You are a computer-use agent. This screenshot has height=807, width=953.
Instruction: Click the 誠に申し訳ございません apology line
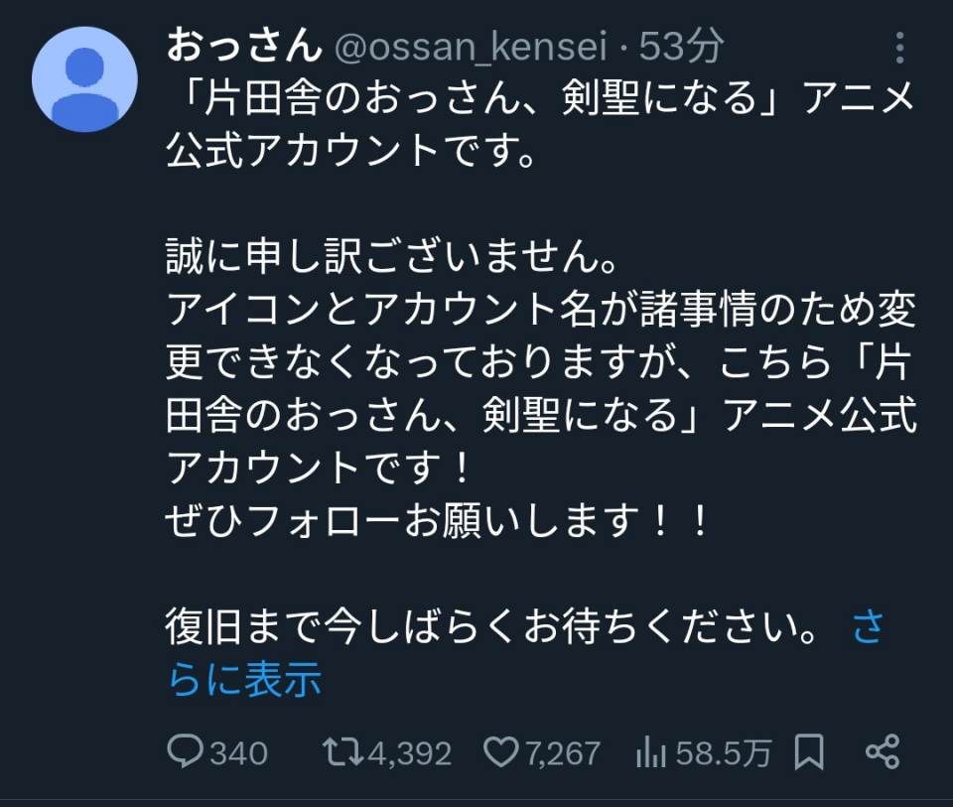click(x=393, y=262)
